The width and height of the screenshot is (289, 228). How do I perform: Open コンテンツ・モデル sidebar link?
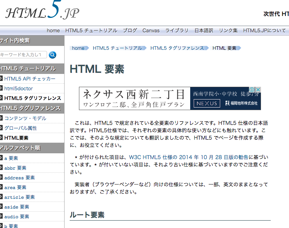click(25, 118)
